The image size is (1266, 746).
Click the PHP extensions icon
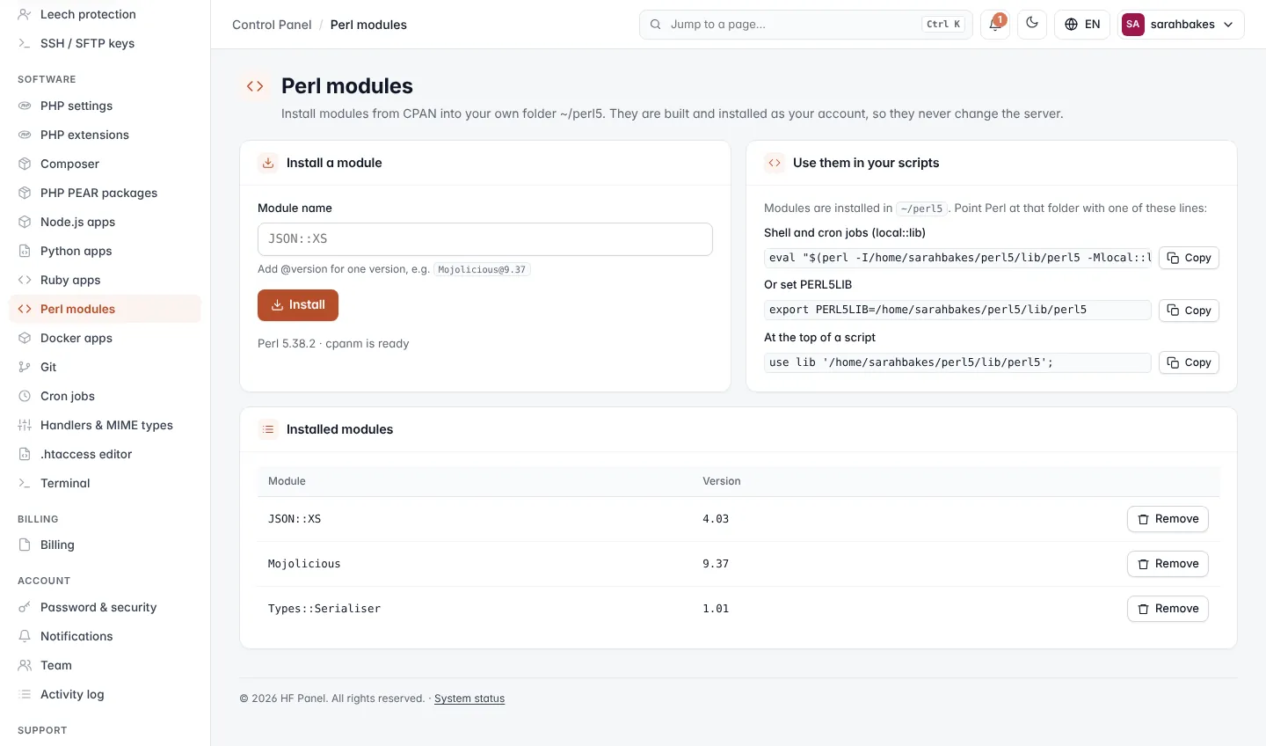(25, 135)
